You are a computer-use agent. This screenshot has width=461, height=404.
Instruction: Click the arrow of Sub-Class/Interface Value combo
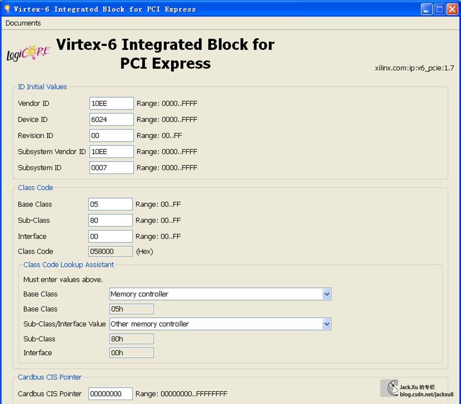tap(326, 324)
